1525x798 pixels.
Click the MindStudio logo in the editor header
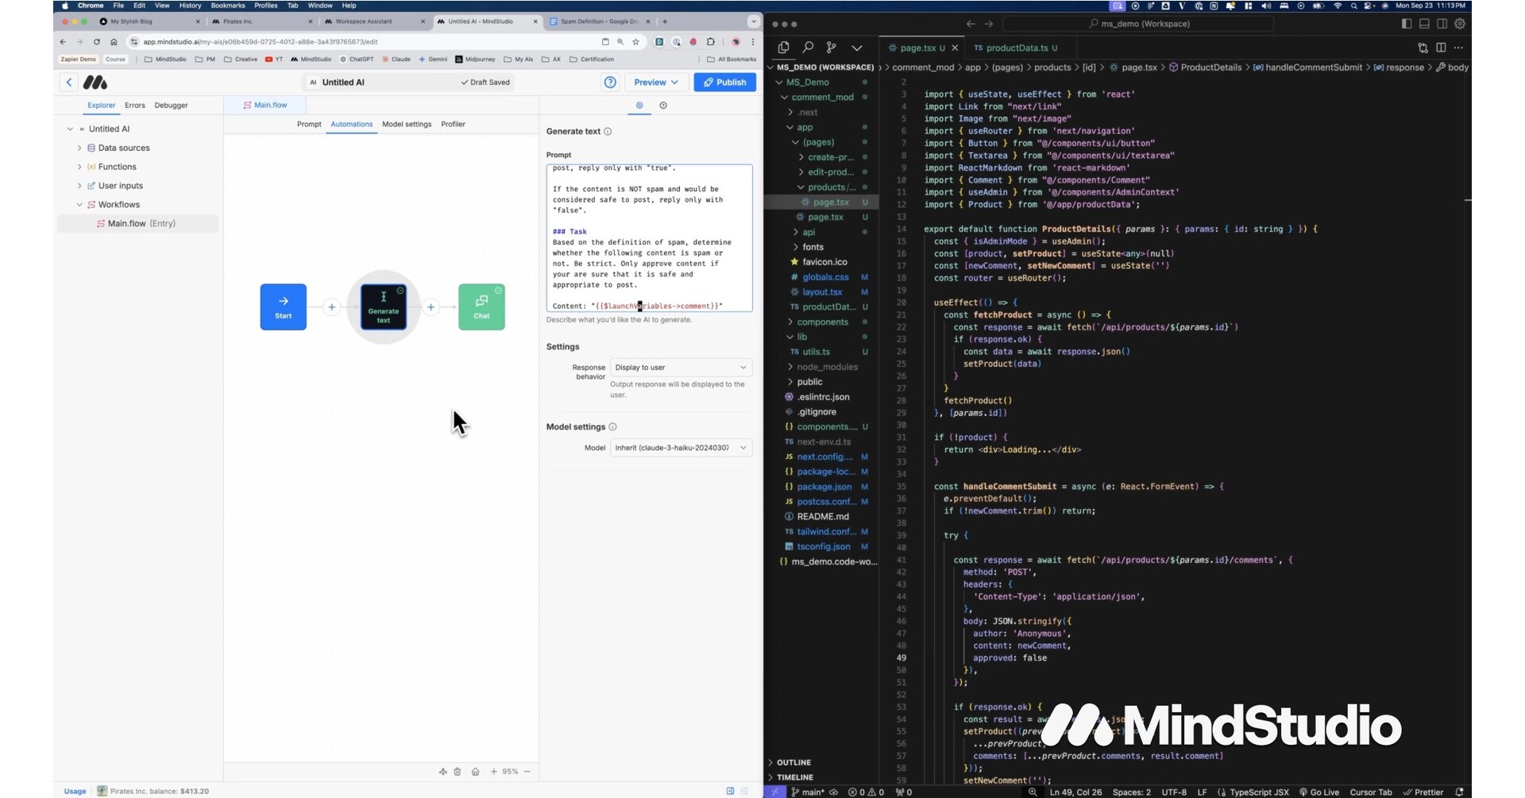pos(95,82)
